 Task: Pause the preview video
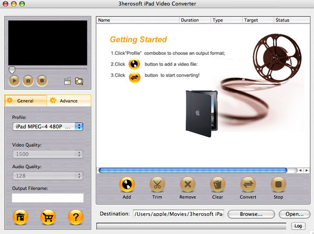pyautogui.click(x=28, y=81)
